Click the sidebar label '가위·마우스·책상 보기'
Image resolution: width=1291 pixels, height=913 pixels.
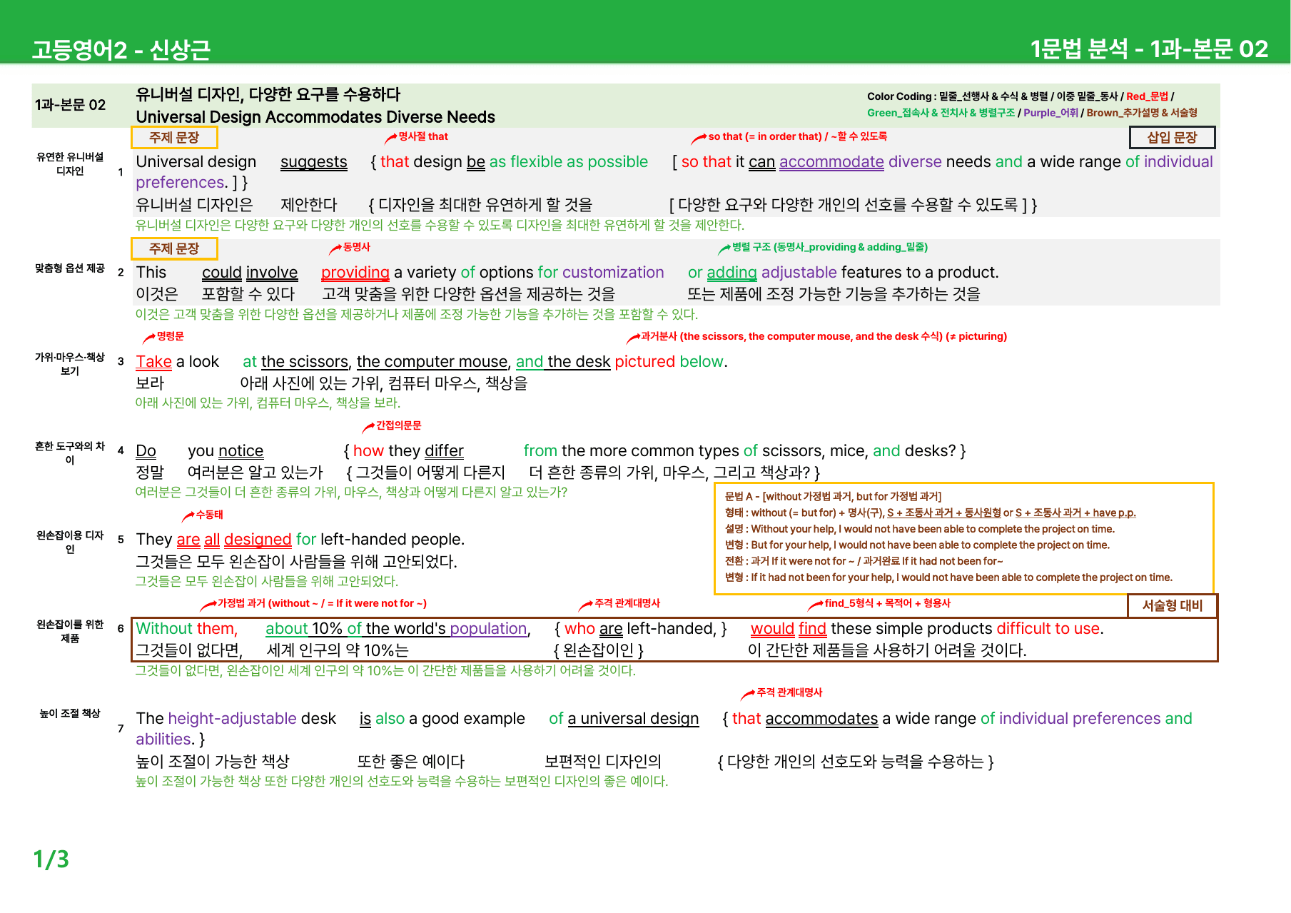[x=70, y=364]
